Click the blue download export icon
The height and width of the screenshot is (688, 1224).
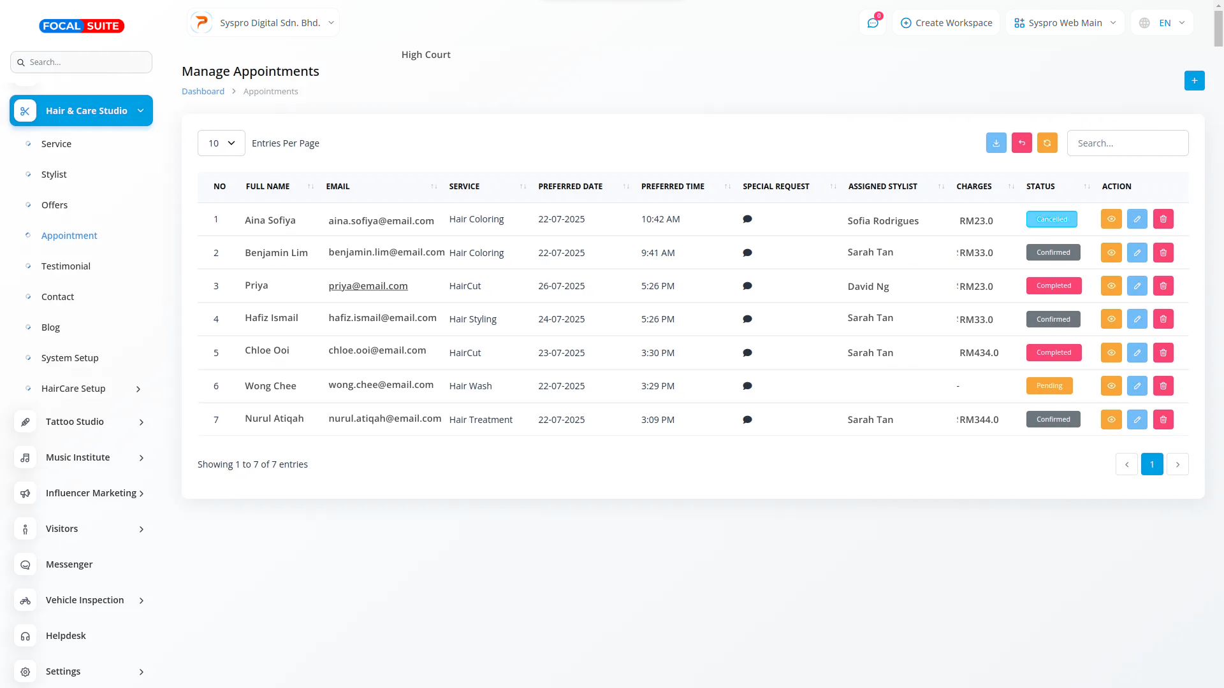pyautogui.click(x=996, y=143)
